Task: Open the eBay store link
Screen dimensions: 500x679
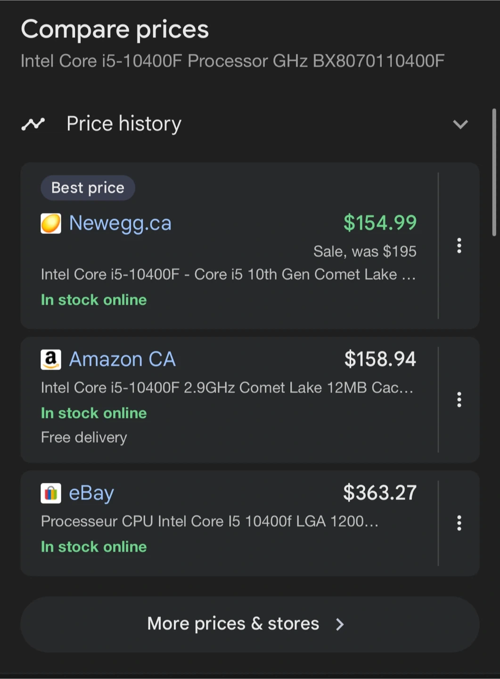Action: [x=91, y=493]
